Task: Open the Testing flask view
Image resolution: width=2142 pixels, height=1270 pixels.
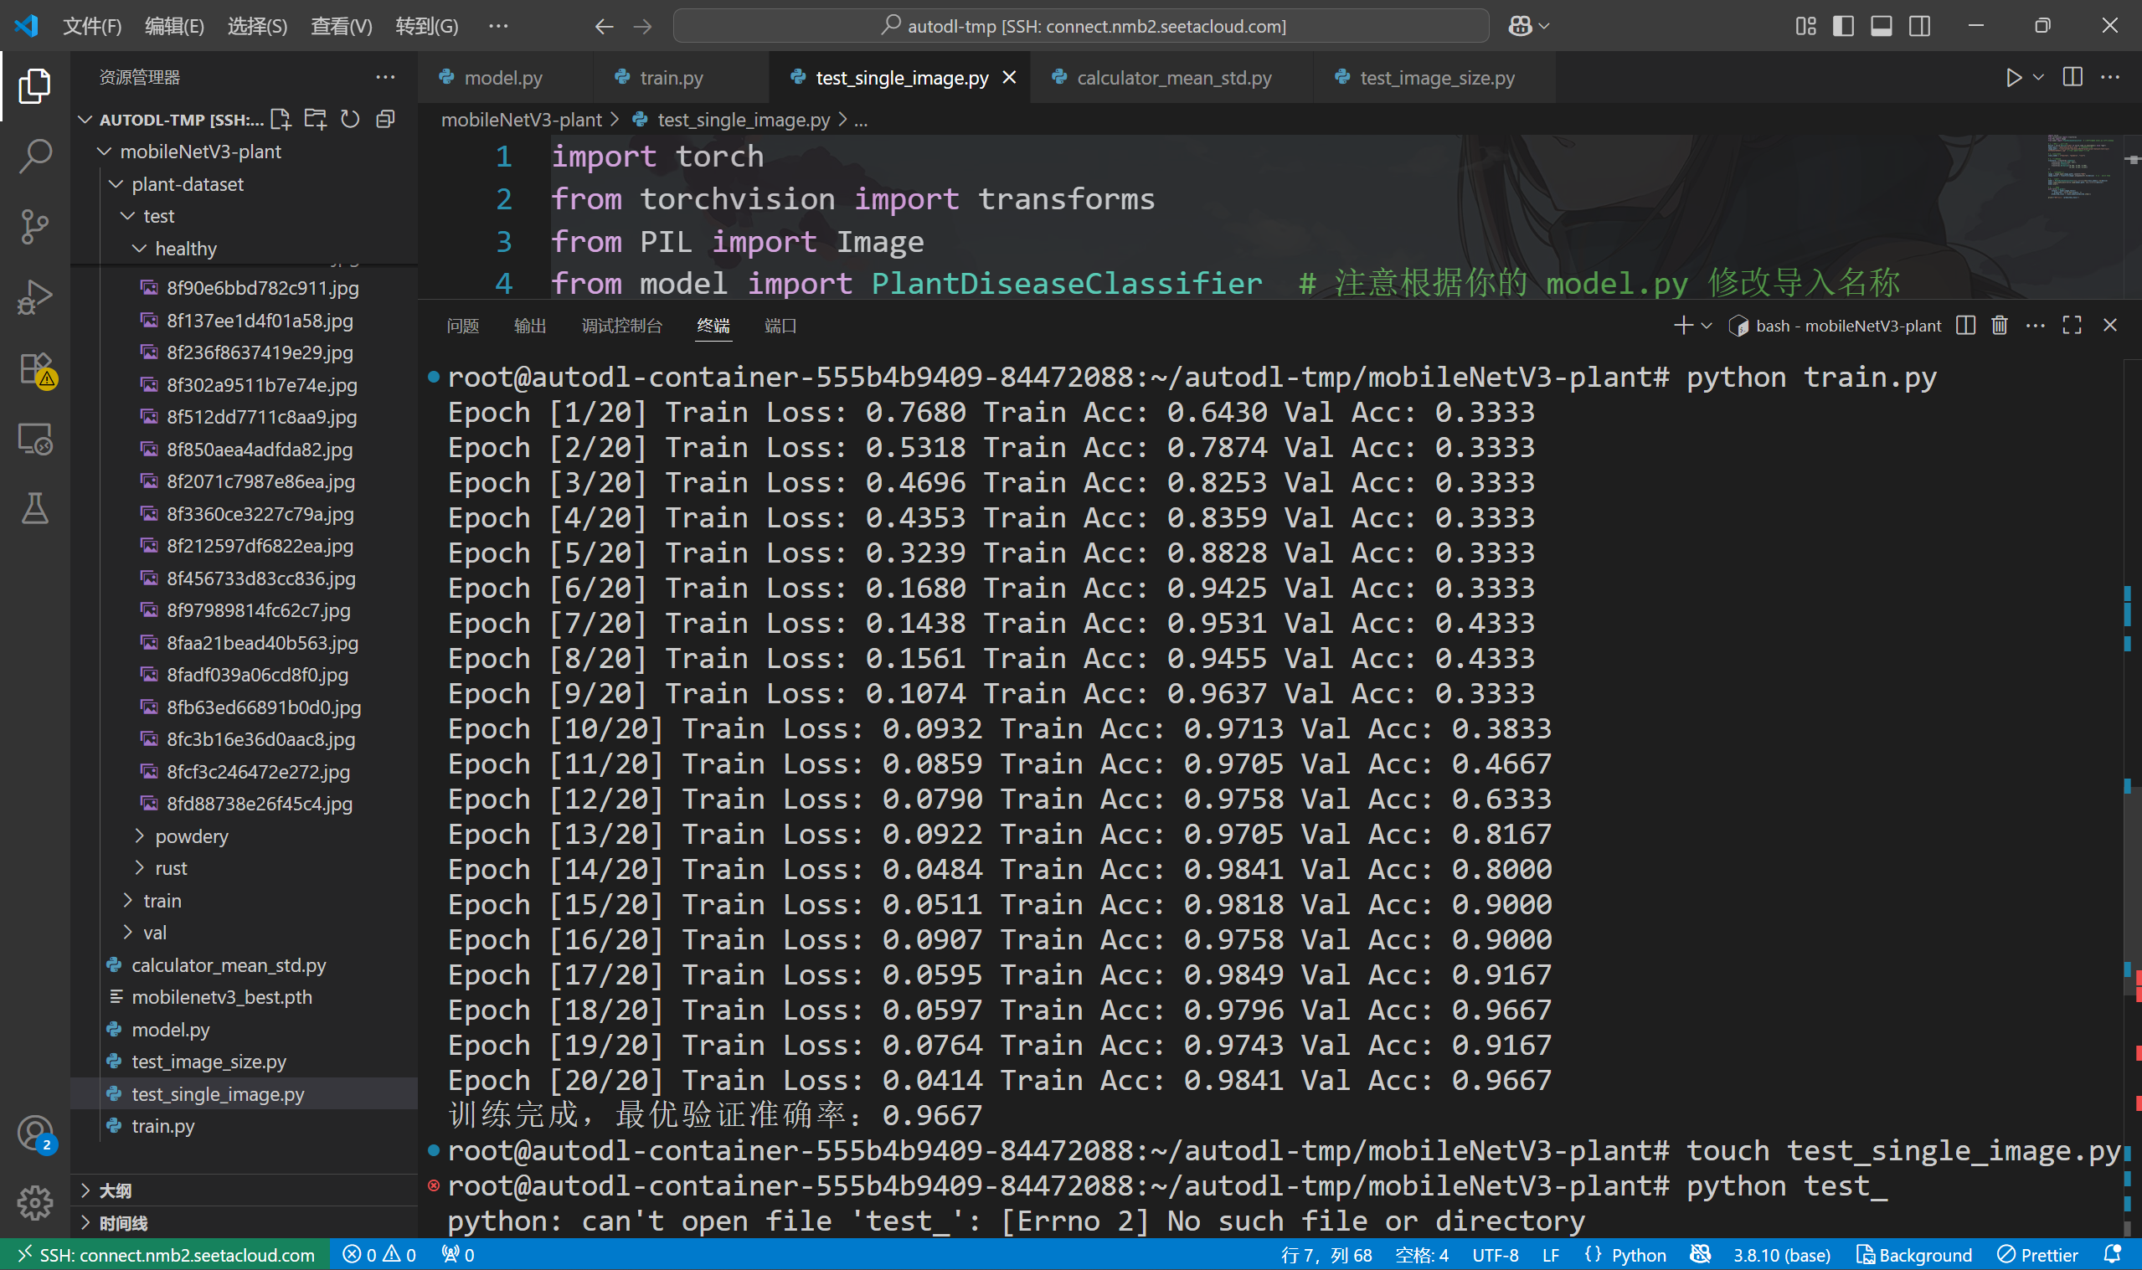Action: [34, 508]
